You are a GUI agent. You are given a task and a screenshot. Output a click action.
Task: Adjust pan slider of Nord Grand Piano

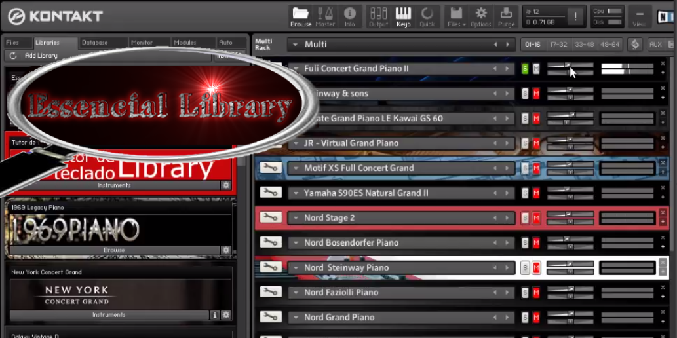[570, 321]
